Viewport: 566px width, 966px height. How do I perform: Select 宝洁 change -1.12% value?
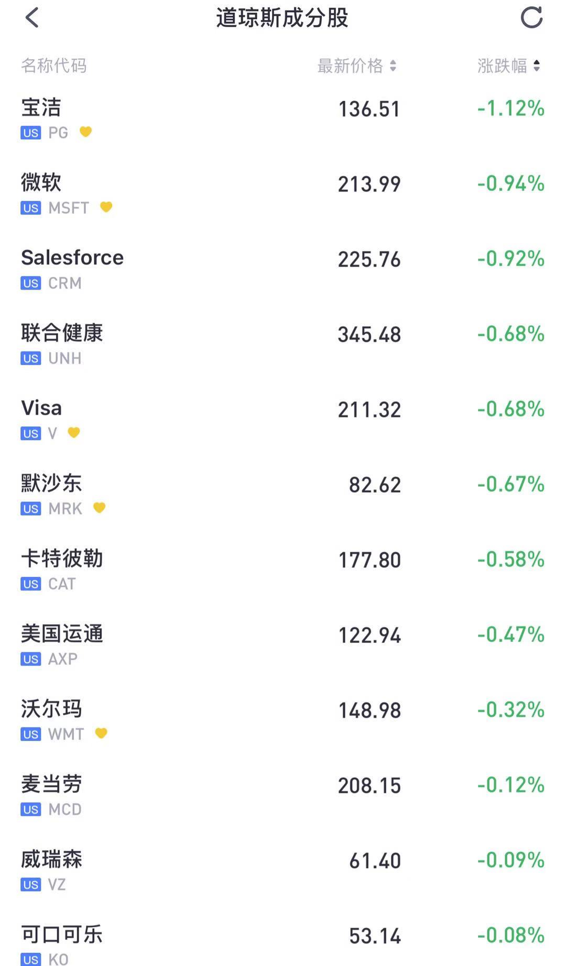[511, 109]
